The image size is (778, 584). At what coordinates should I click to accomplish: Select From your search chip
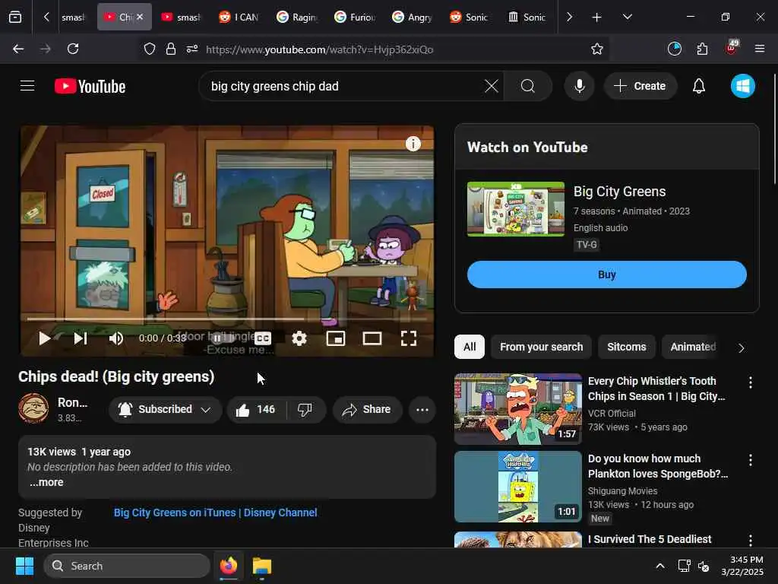pos(541,347)
